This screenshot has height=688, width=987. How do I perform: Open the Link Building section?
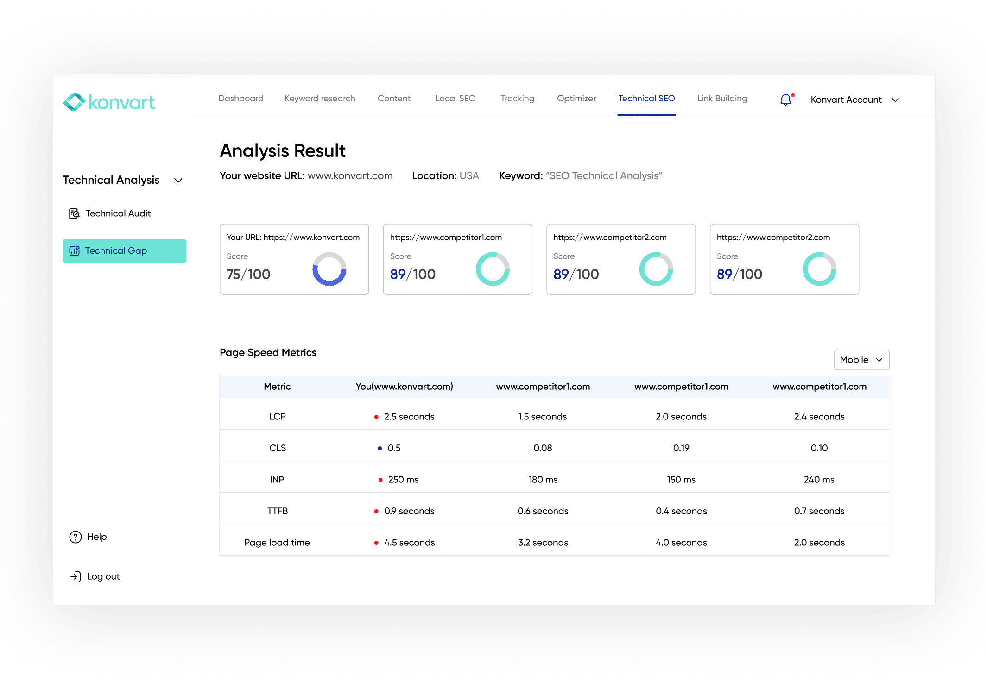click(x=721, y=98)
